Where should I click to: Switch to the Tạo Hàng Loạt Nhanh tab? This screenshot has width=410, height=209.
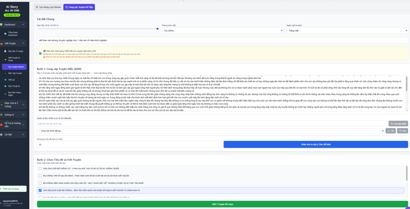point(49,7)
